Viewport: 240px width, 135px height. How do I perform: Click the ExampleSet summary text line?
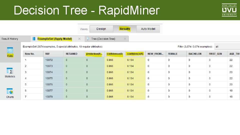click(x=62, y=46)
